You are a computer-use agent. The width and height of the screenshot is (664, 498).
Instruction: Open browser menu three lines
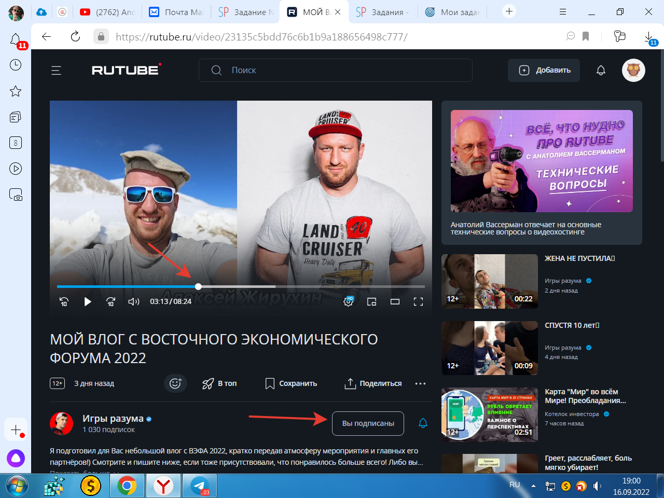pyautogui.click(x=562, y=11)
